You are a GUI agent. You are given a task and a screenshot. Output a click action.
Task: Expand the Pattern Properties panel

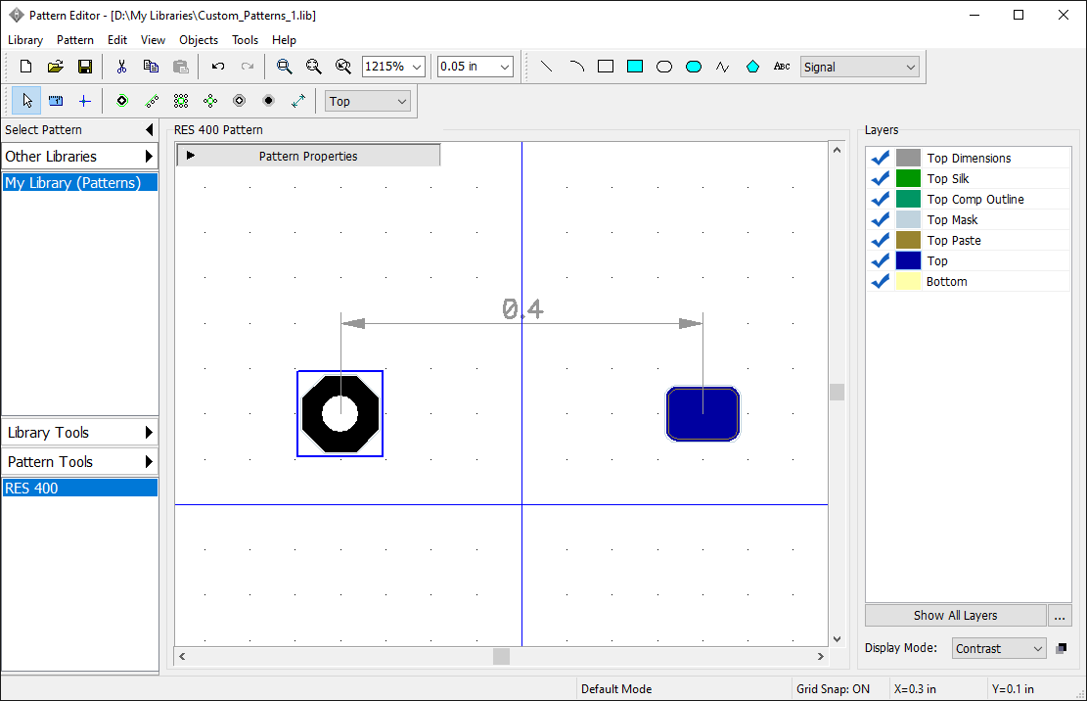[x=308, y=156]
